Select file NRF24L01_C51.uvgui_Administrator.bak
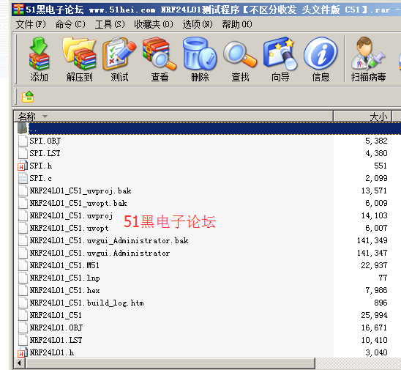 pyautogui.click(x=109, y=240)
